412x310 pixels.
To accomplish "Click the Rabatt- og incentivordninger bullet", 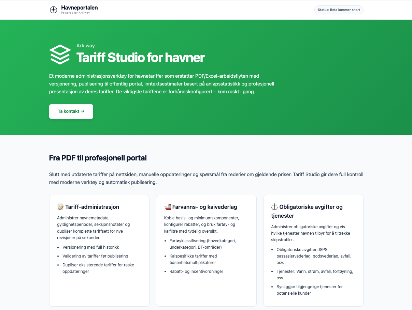I will click(196, 271).
